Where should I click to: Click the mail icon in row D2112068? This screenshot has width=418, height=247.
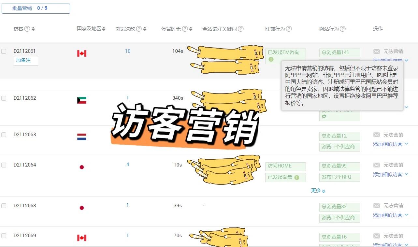(377, 206)
